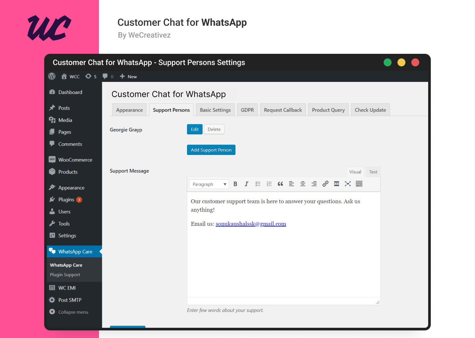The image size is (475, 338).
Task: Open WC EMI menu in sidebar
Action: pyautogui.click(x=74, y=288)
